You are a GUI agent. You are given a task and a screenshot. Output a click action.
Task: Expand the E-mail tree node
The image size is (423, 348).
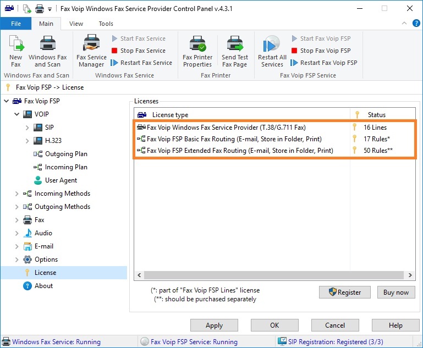[17, 246]
